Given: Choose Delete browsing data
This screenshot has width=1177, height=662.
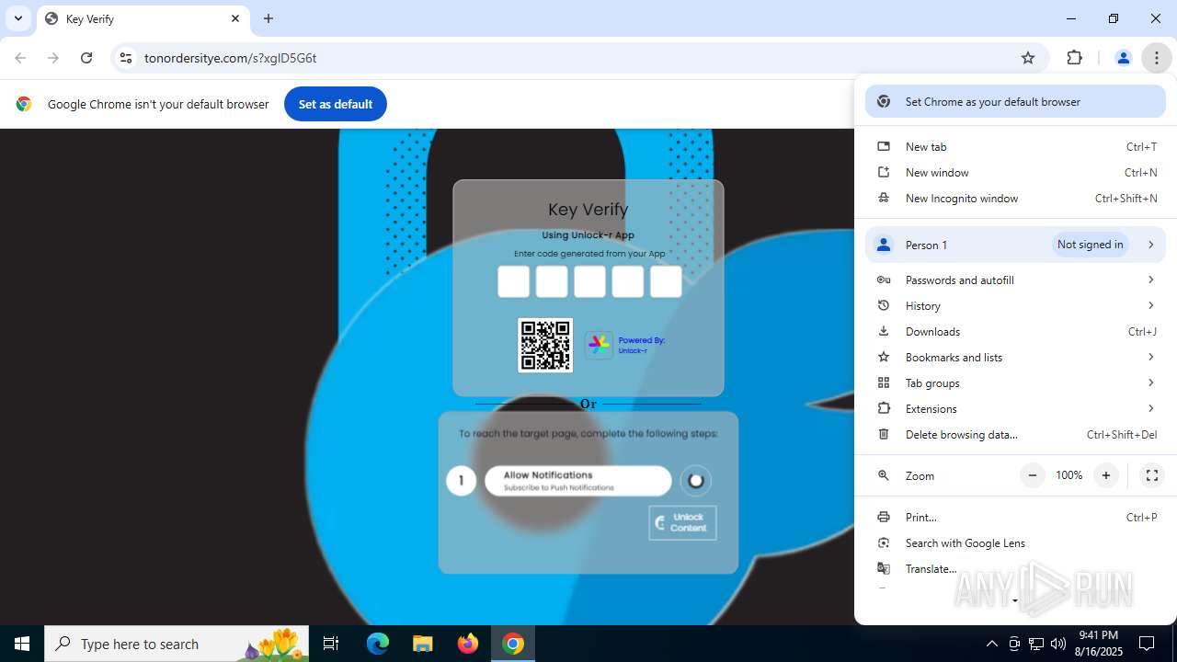Looking at the screenshot, I should pos(1015,435).
